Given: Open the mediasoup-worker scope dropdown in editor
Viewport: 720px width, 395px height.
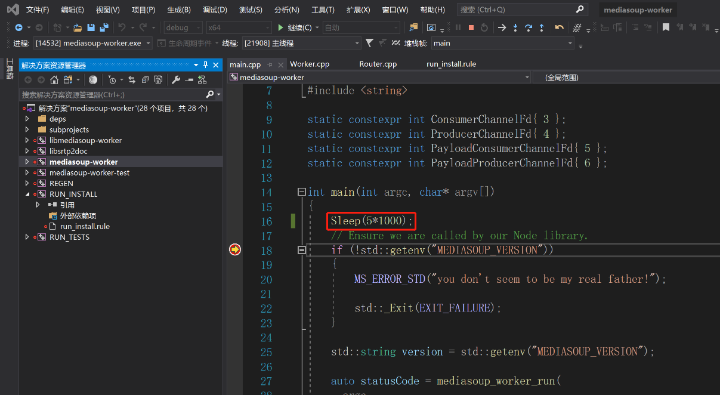Looking at the screenshot, I should click(379, 78).
